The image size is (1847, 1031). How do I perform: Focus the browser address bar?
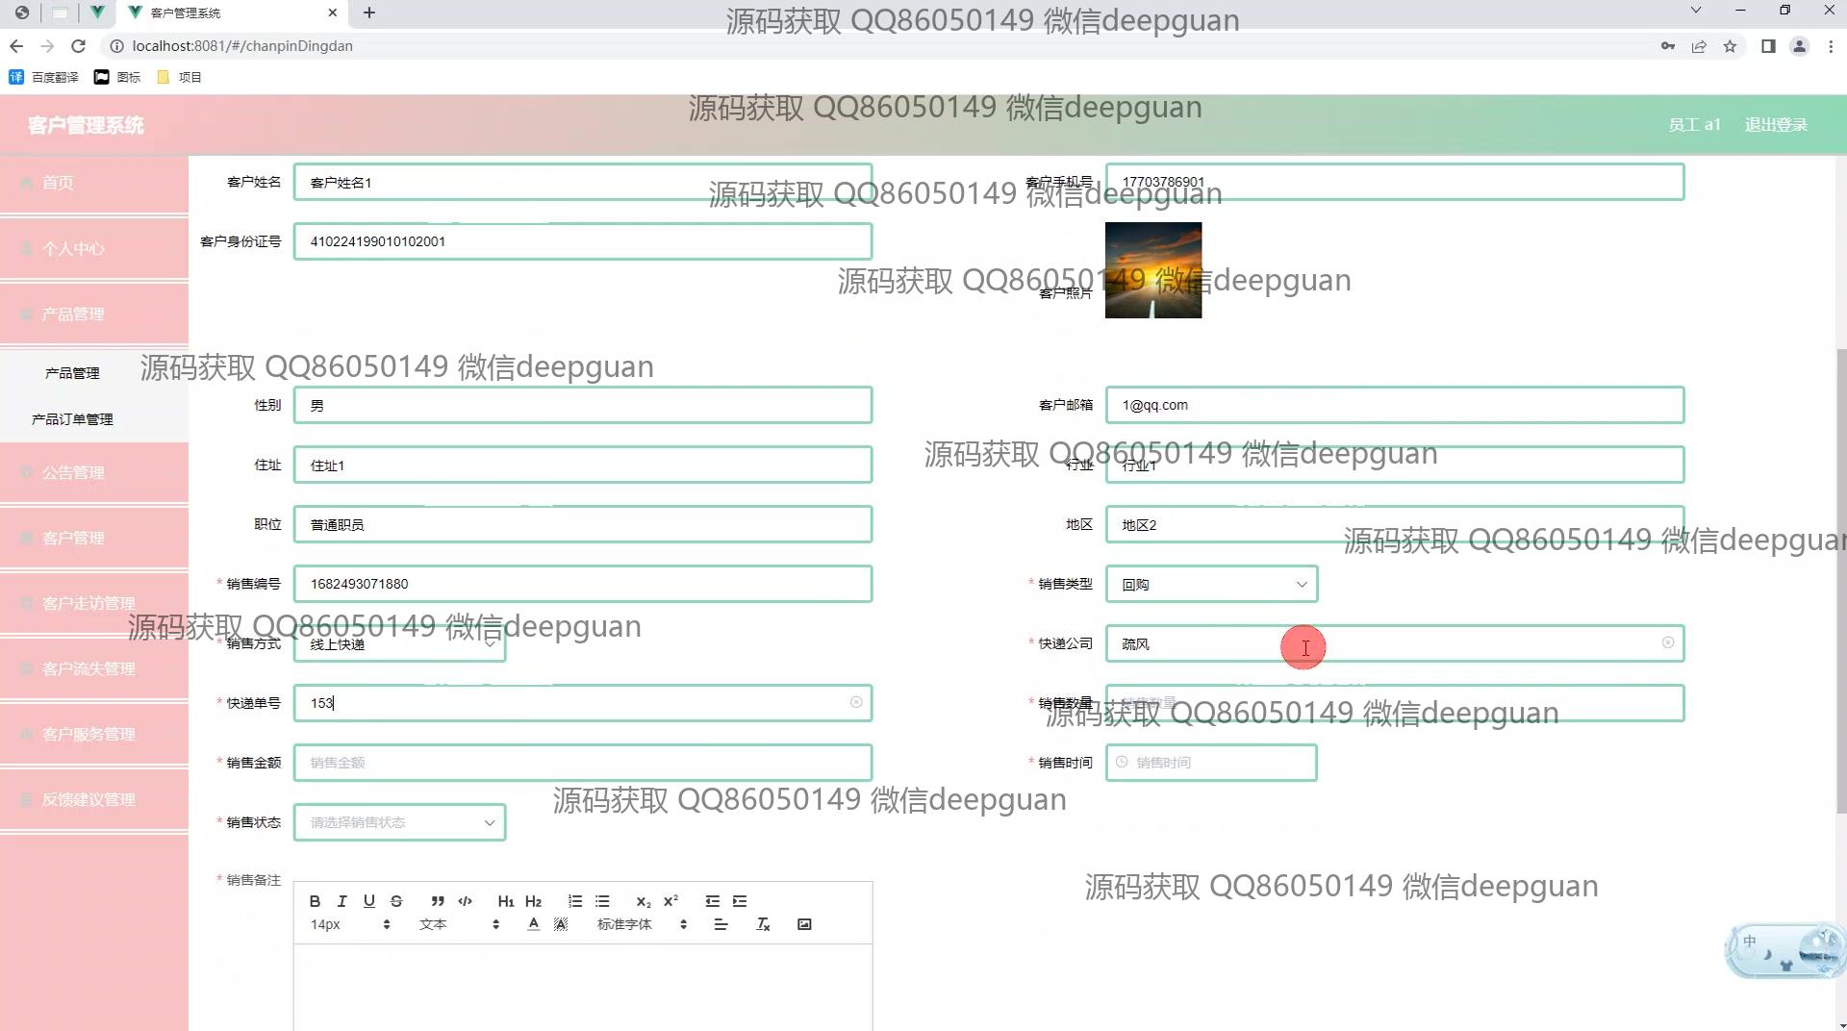tap(875, 46)
